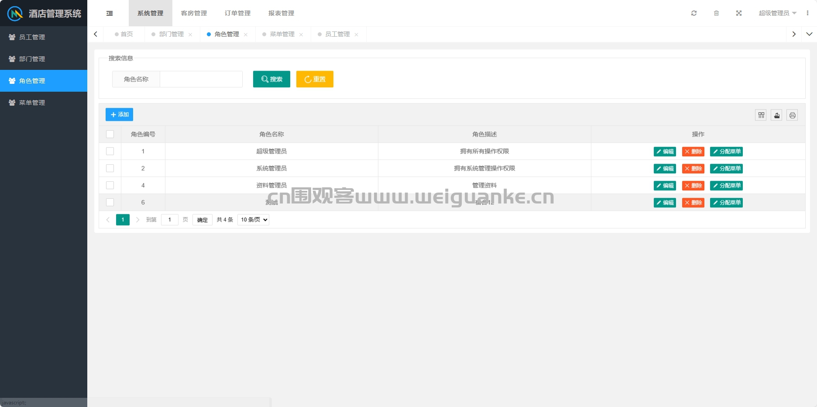Click the export table icon
Image resolution: width=817 pixels, height=407 pixels.
pos(777,115)
